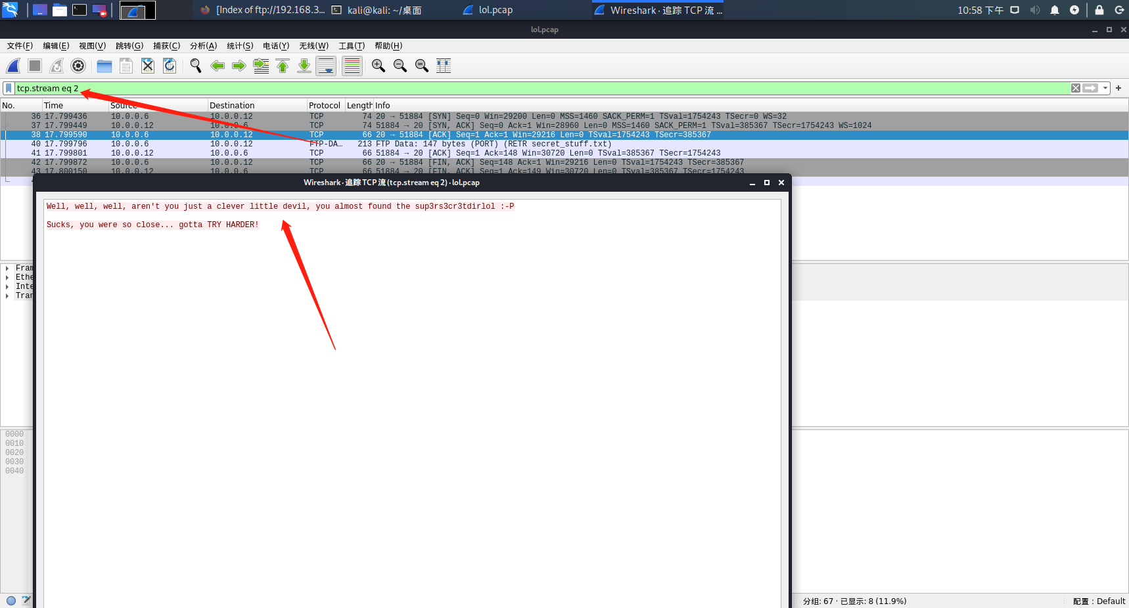Screen dimensions: 1129x608
Task: Open a capture file using the folder icon
Action: pyautogui.click(x=104, y=66)
